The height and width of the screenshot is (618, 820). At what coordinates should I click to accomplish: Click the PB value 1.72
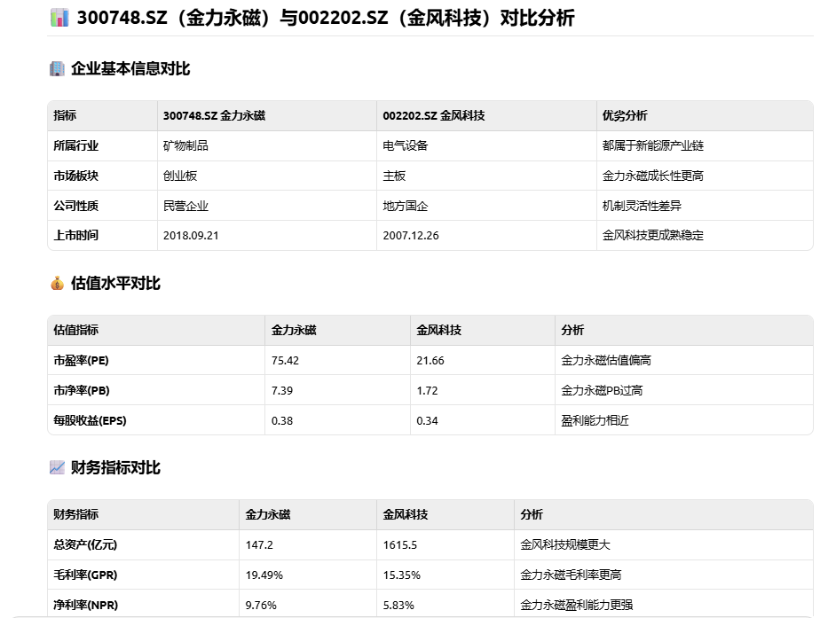click(427, 390)
